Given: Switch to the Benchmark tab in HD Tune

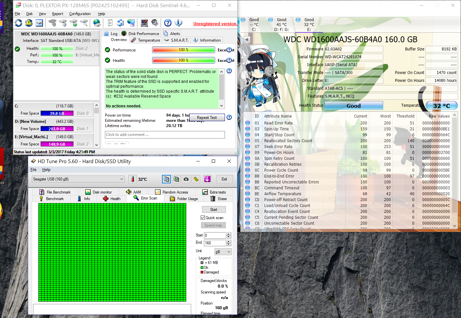Looking at the screenshot, I should click(51, 199).
